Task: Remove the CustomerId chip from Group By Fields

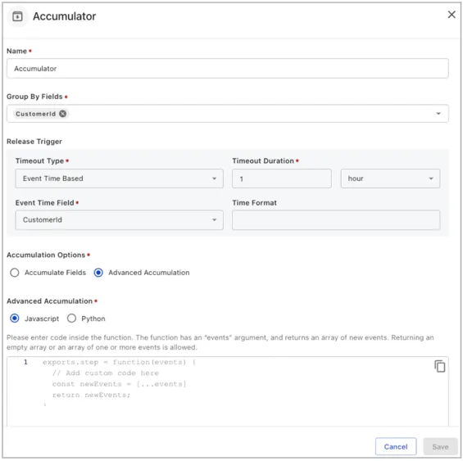Action: click(x=62, y=114)
